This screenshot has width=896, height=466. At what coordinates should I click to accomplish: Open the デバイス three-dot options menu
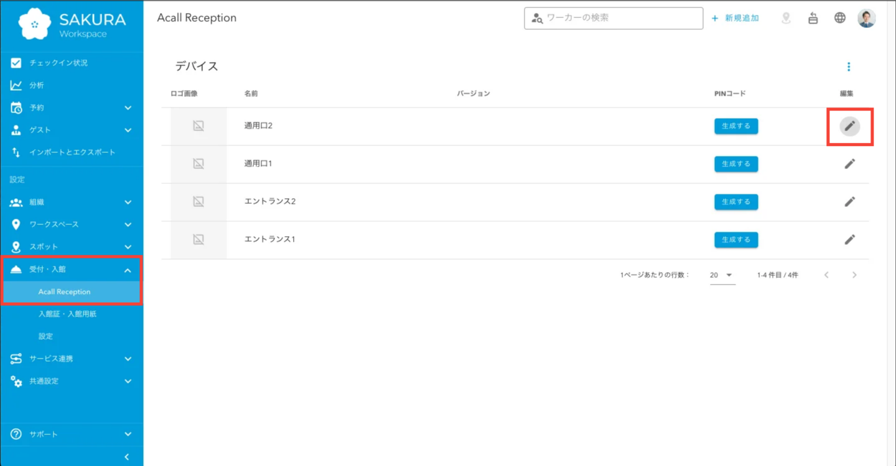(849, 67)
